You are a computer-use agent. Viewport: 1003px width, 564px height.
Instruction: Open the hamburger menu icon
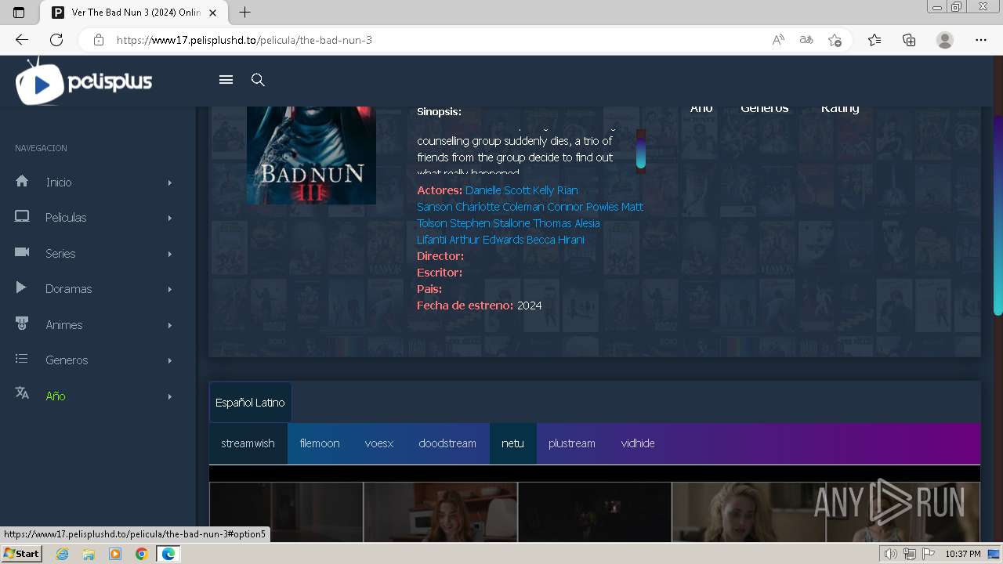[x=226, y=80]
